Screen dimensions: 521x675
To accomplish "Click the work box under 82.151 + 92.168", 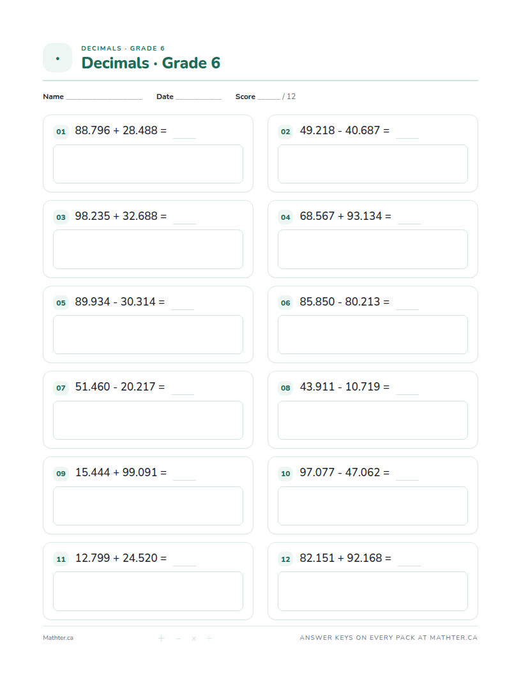I will tap(373, 591).
